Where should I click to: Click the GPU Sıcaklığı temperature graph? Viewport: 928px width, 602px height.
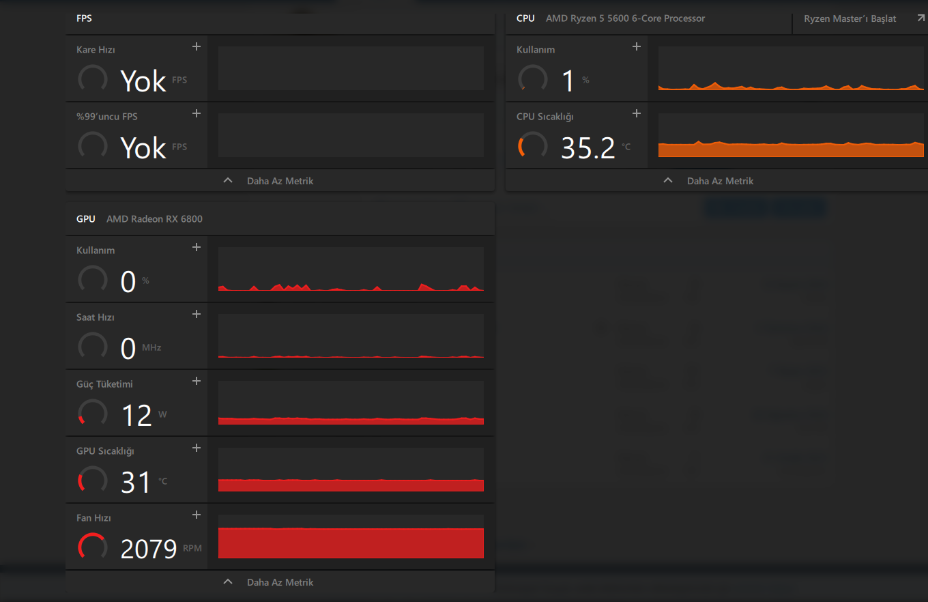click(x=351, y=470)
